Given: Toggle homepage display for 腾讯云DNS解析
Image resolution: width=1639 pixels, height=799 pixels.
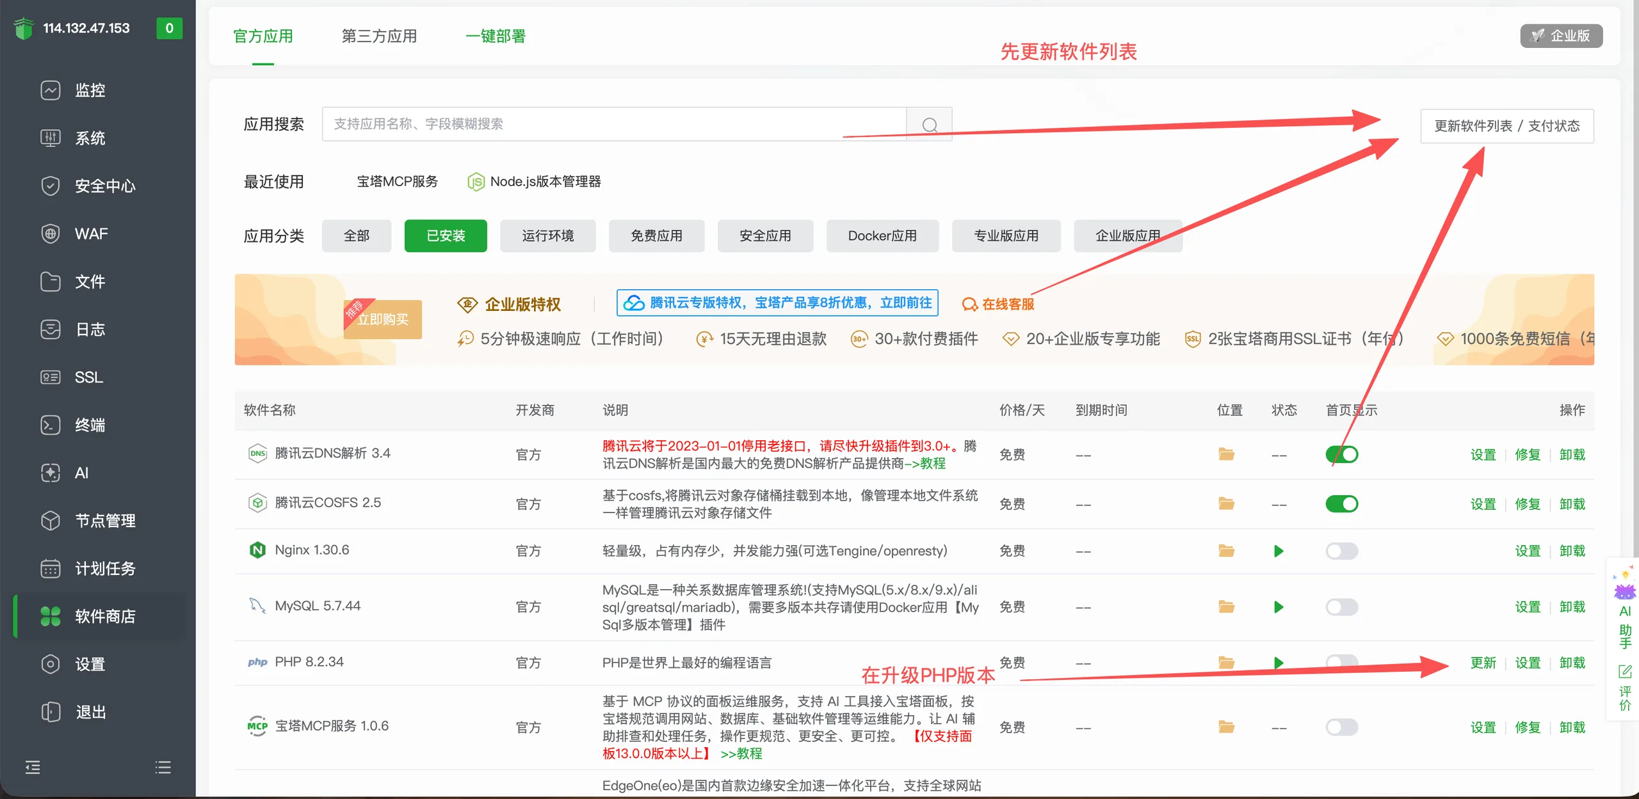Looking at the screenshot, I should 1341,454.
